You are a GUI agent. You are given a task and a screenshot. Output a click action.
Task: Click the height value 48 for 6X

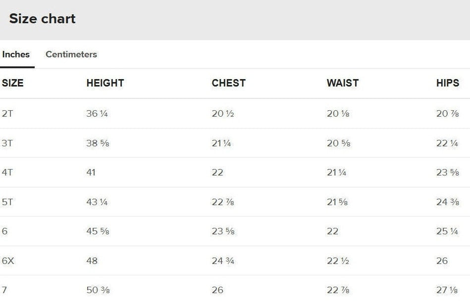[x=92, y=261]
